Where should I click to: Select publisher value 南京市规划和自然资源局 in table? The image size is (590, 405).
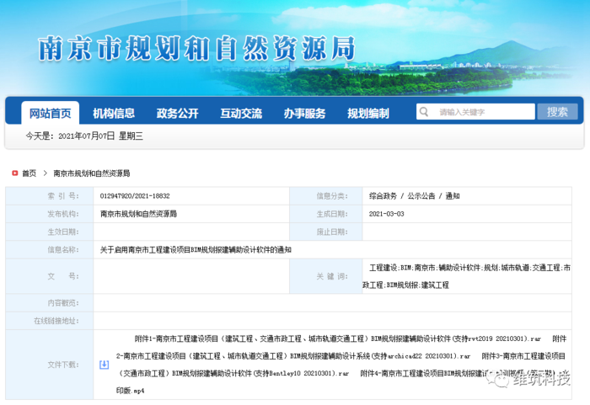(x=138, y=214)
